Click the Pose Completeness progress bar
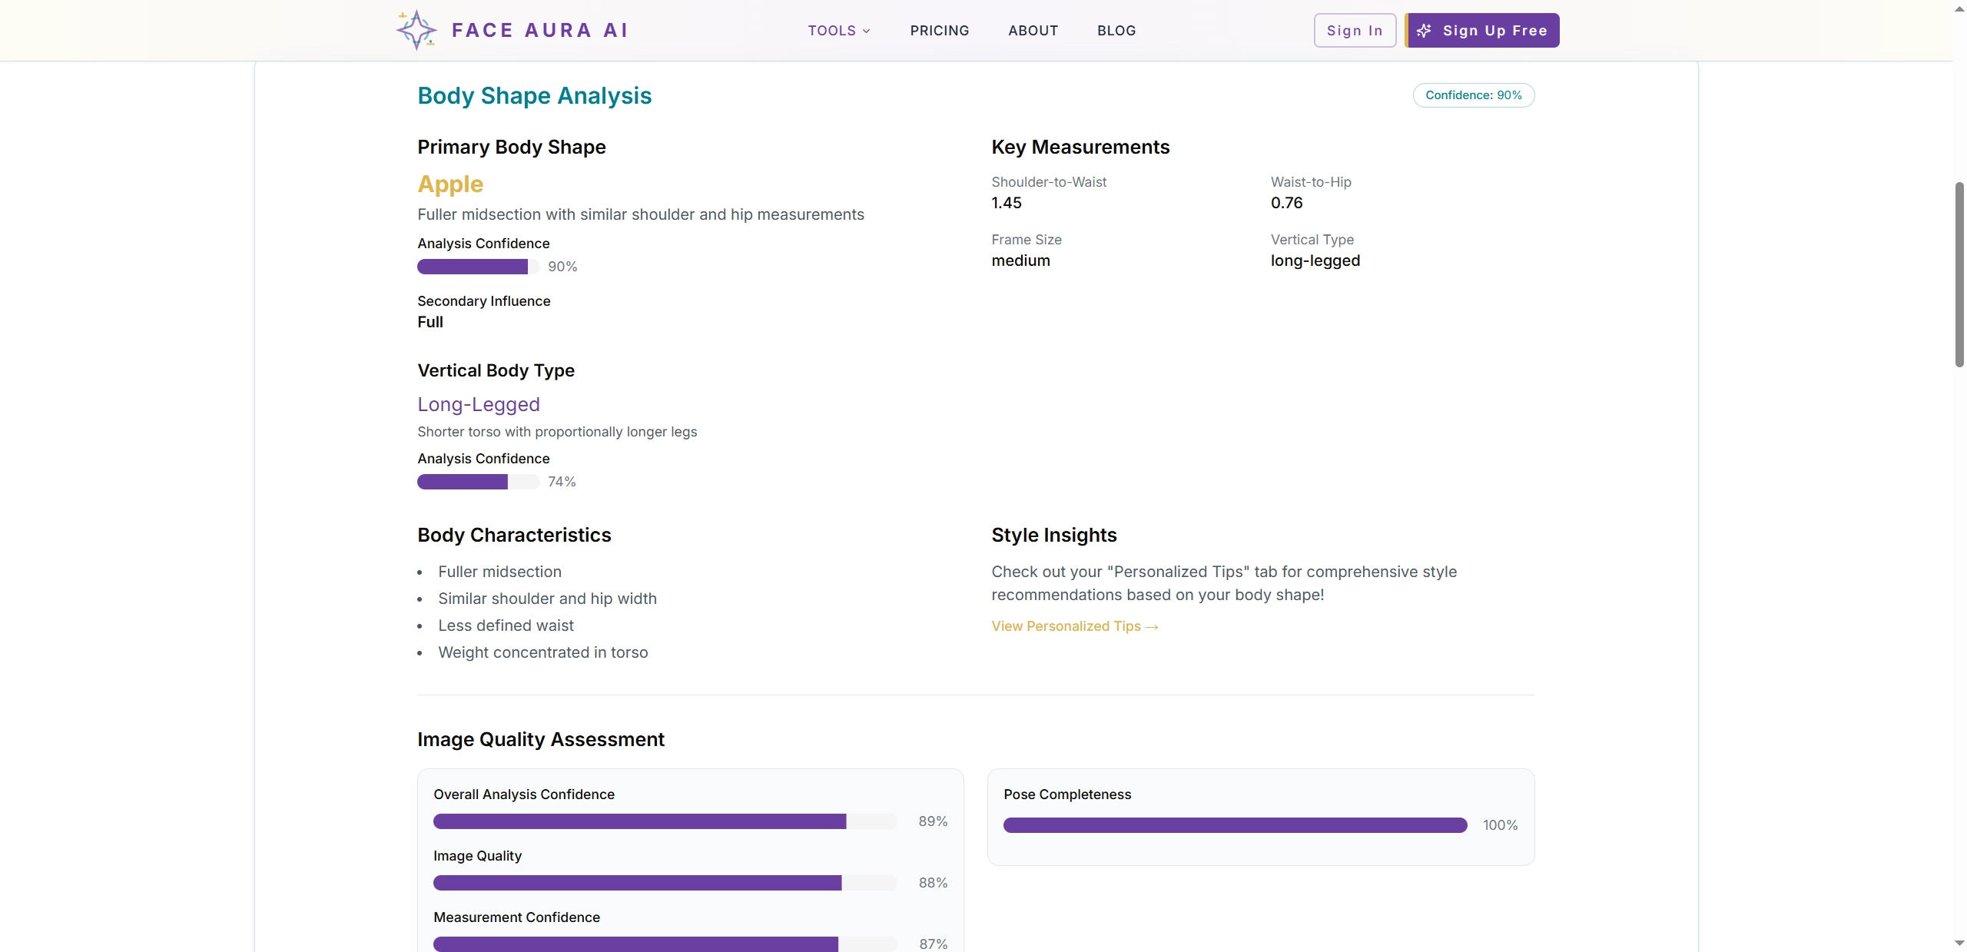1967x952 pixels. pos(1235,825)
